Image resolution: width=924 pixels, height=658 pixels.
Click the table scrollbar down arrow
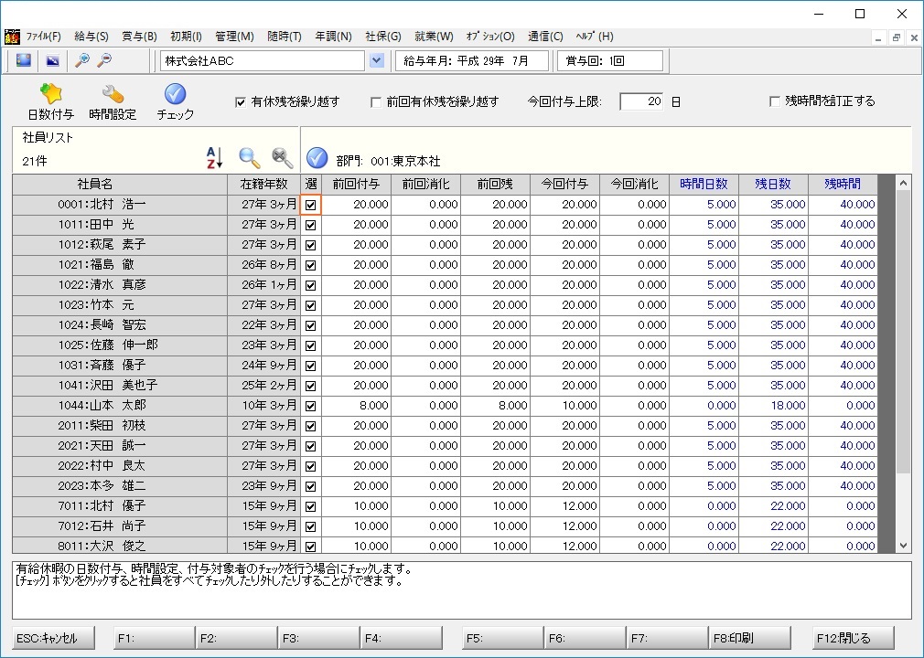[903, 546]
